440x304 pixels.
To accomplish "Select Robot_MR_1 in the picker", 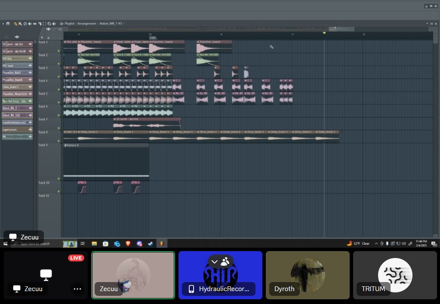I will click(17, 108).
